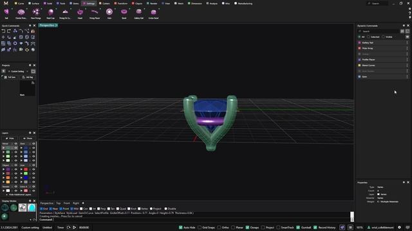The width and height of the screenshot is (412, 231).
Task: Add a new project with plus icon
Action: point(4,71)
